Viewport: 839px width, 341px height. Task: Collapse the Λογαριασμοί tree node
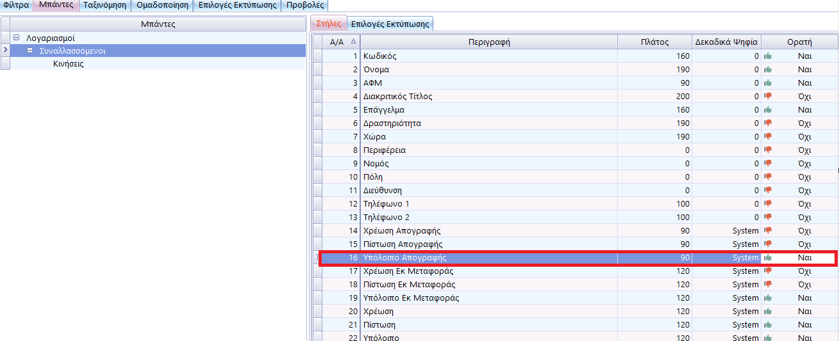[16, 38]
